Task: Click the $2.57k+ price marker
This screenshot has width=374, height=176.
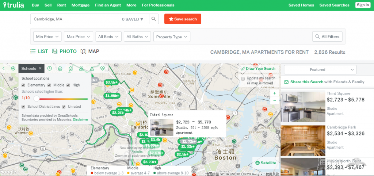Action: [x=156, y=153]
